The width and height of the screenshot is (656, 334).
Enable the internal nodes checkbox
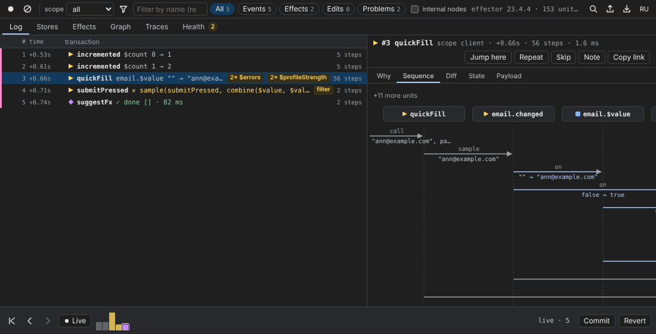pyautogui.click(x=414, y=9)
